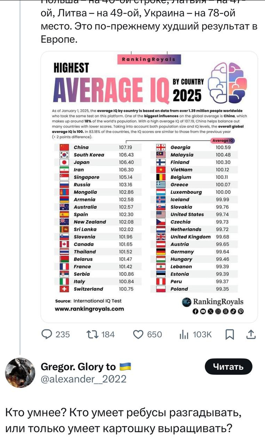
Task: Tap the Pinterest icon in the infographic
Action: coord(240,312)
